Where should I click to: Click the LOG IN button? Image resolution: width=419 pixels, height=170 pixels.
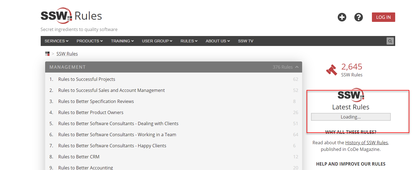coord(383,17)
